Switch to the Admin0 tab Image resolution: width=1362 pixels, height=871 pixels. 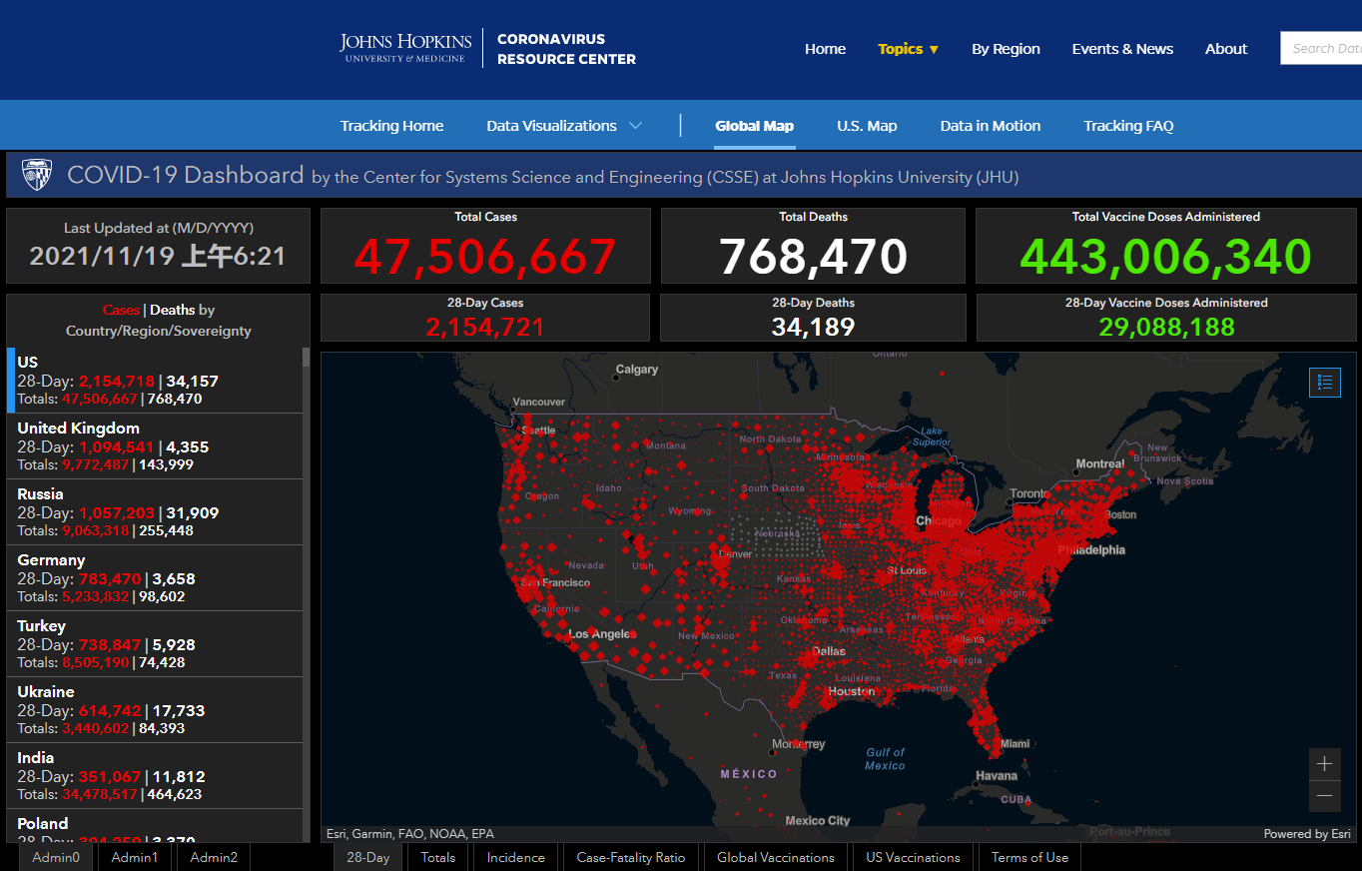(56, 857)
